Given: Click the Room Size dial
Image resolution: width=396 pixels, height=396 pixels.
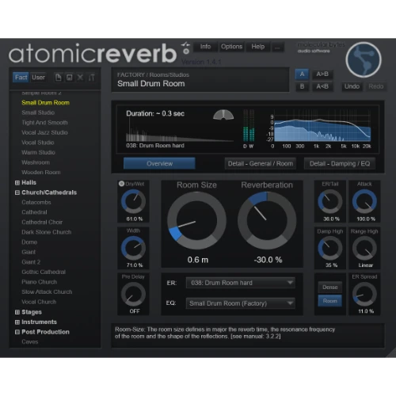Looking at the screenshot, I should click(x=196, y=220).
